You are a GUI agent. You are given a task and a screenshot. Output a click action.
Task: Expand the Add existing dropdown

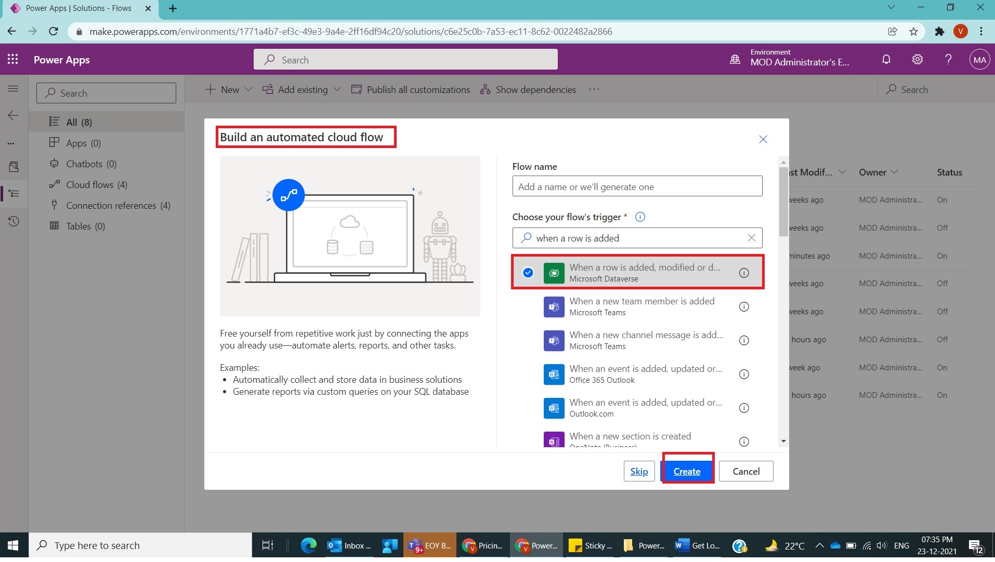tap(337, 89)
